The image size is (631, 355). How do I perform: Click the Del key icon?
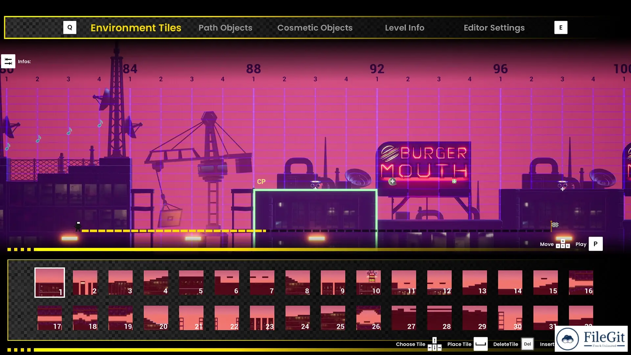point(527,344)
